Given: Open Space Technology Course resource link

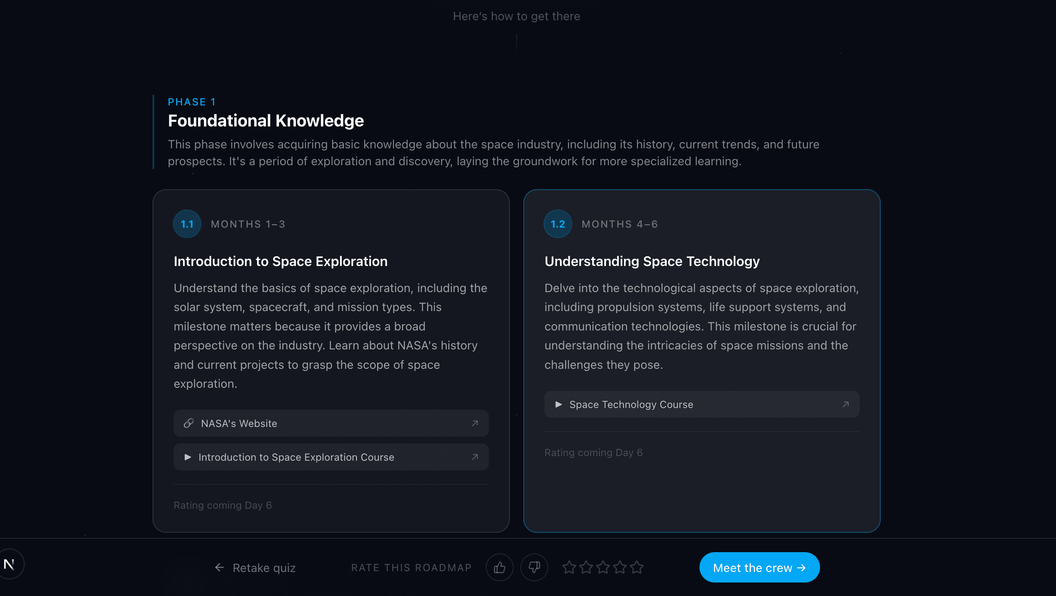Looking at the screenshot, I should click(x=702, y=404).
